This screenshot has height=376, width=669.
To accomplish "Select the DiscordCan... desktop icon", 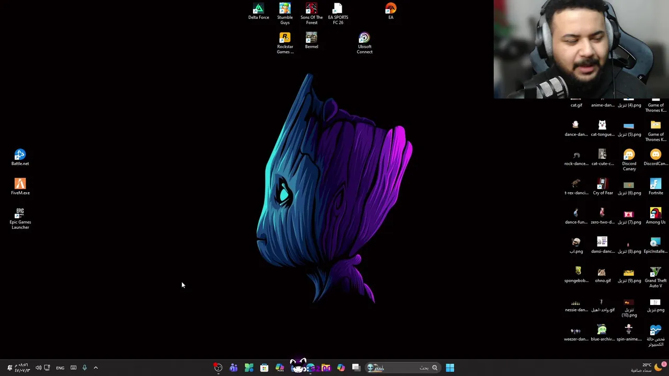I will point(655,158).
